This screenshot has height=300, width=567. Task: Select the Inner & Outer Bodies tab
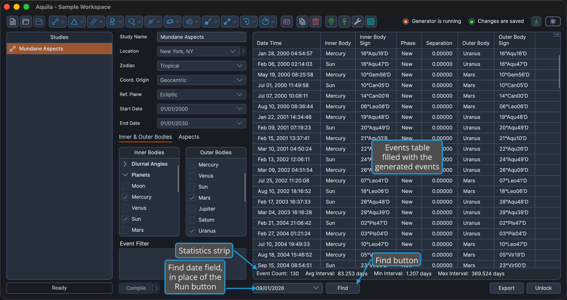[145, 137]
